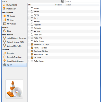
Task: Select the Rai TV globe icon in sidebar
Action: (5, 65)
